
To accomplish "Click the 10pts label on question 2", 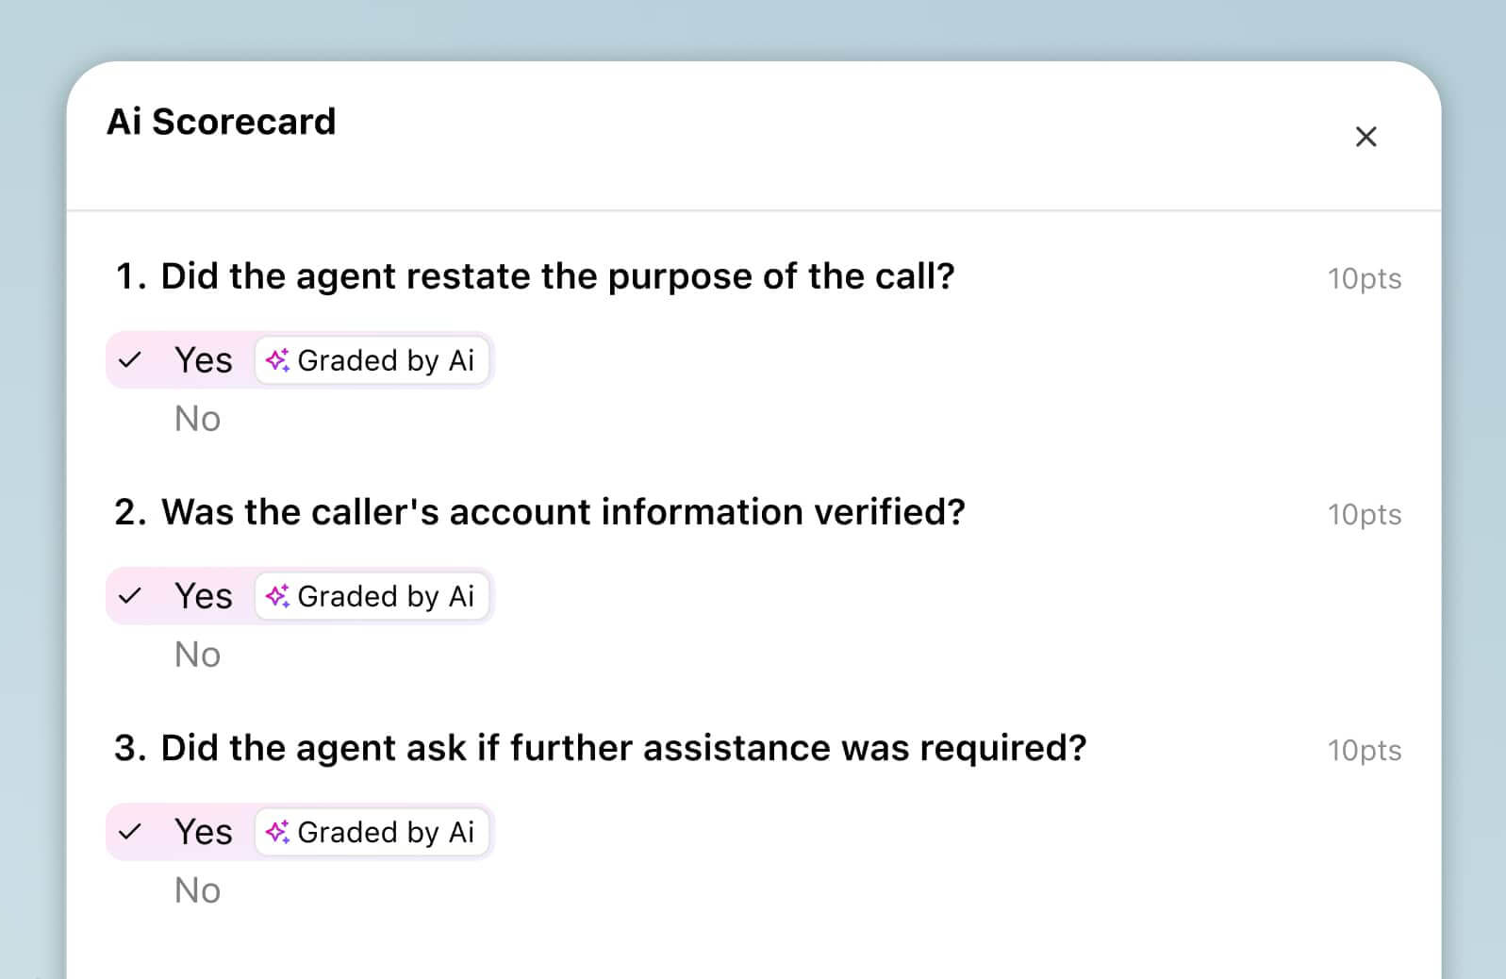I will [x=1365, y=514].
